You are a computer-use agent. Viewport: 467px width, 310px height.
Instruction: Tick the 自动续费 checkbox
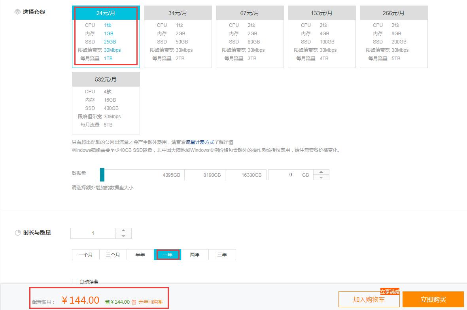coord(75,282)
